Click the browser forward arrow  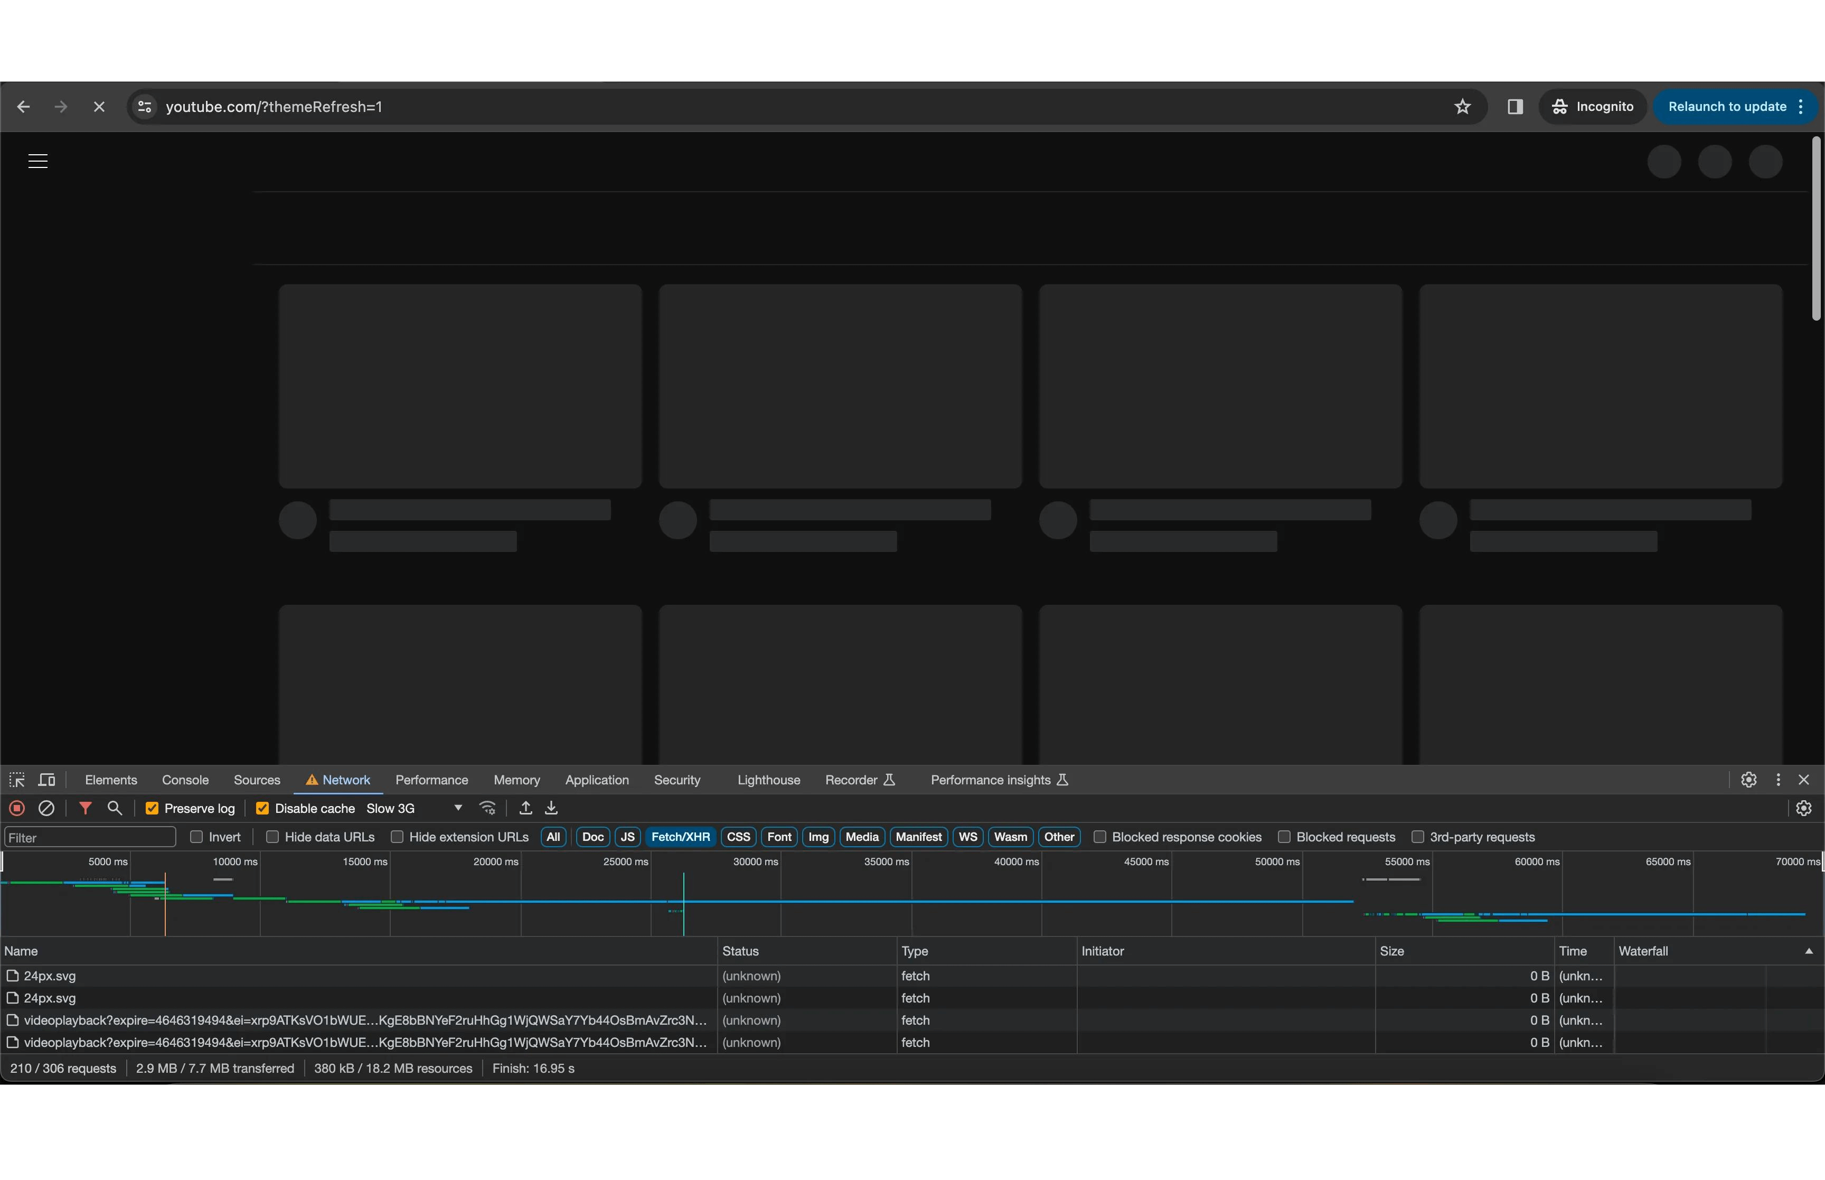(x=61, y=107)
